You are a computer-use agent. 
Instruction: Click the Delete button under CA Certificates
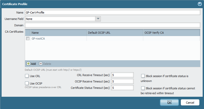[x=45, y=64]
